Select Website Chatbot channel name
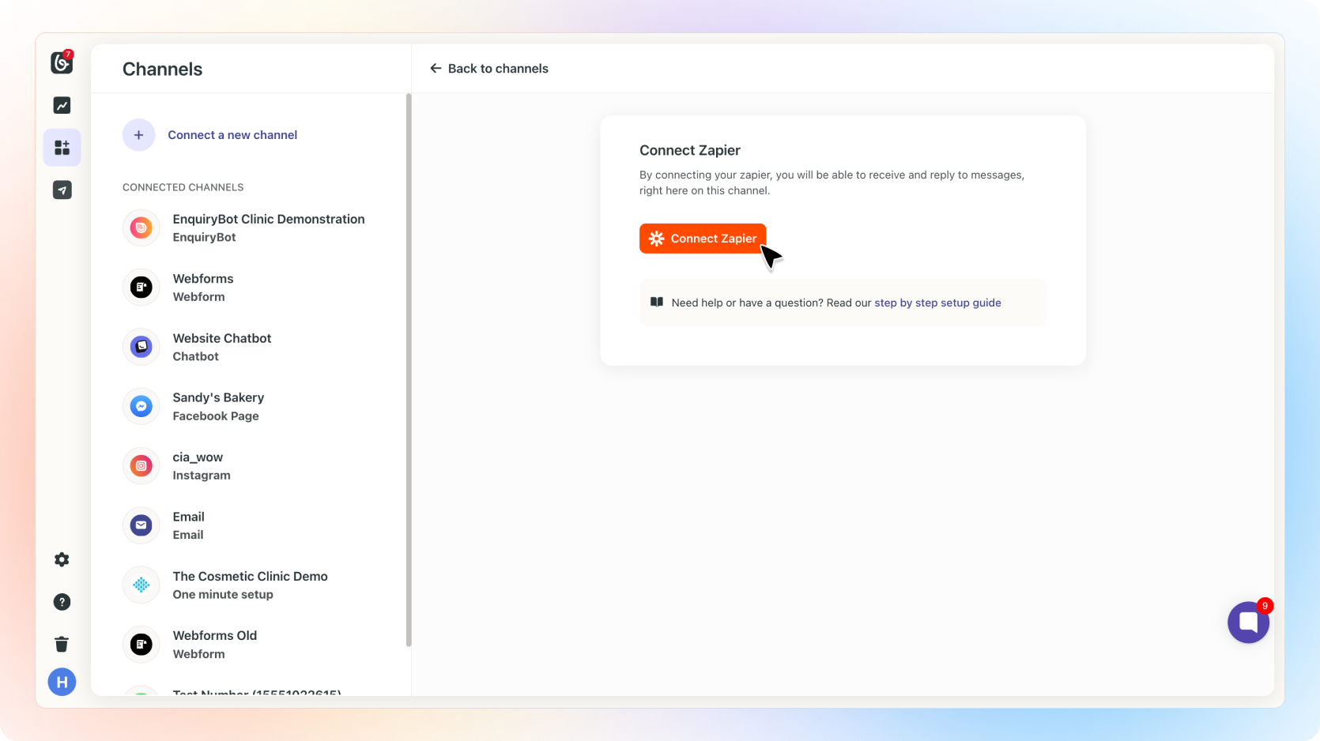The height and width of the screenshot is (741, 1320). (222, 338)
